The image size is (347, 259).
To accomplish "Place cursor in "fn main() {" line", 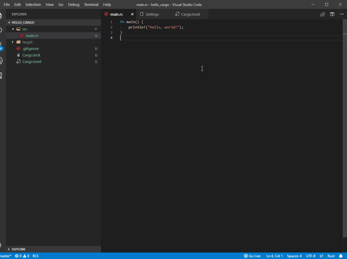I will [x=131, y=22].
